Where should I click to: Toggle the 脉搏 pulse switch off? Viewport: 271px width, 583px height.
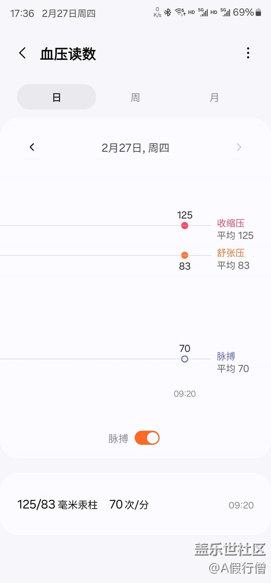pyautogui.click(x=147, y=438)
